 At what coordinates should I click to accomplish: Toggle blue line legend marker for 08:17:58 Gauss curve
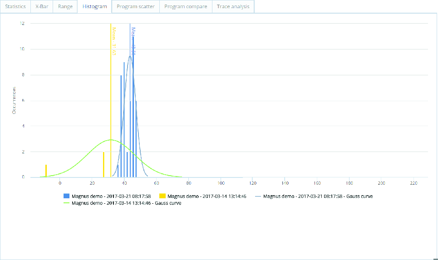point(258,196)
